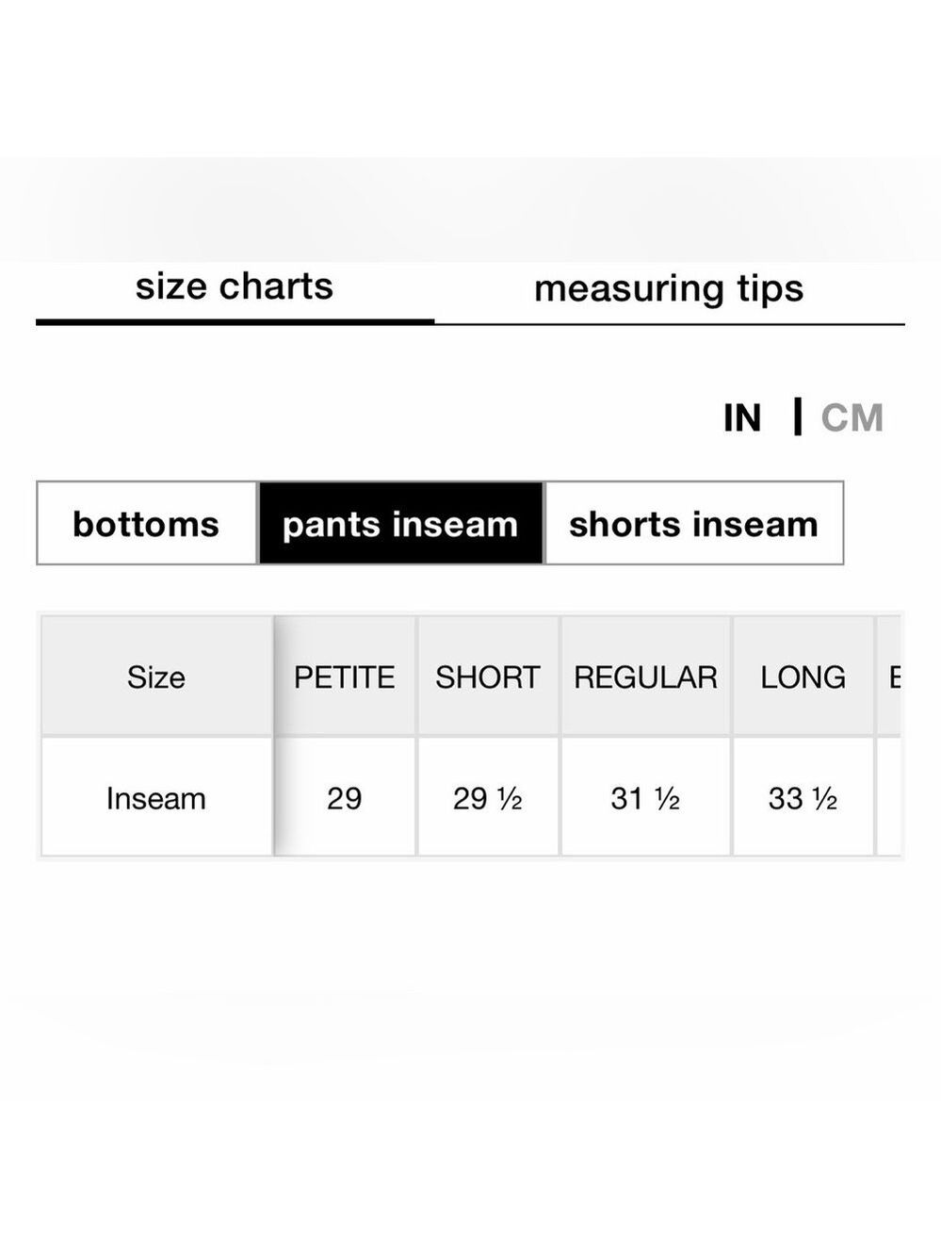
Task: Click the REGULAR column header
Action: pyautogui.click(x=645, y=677)
